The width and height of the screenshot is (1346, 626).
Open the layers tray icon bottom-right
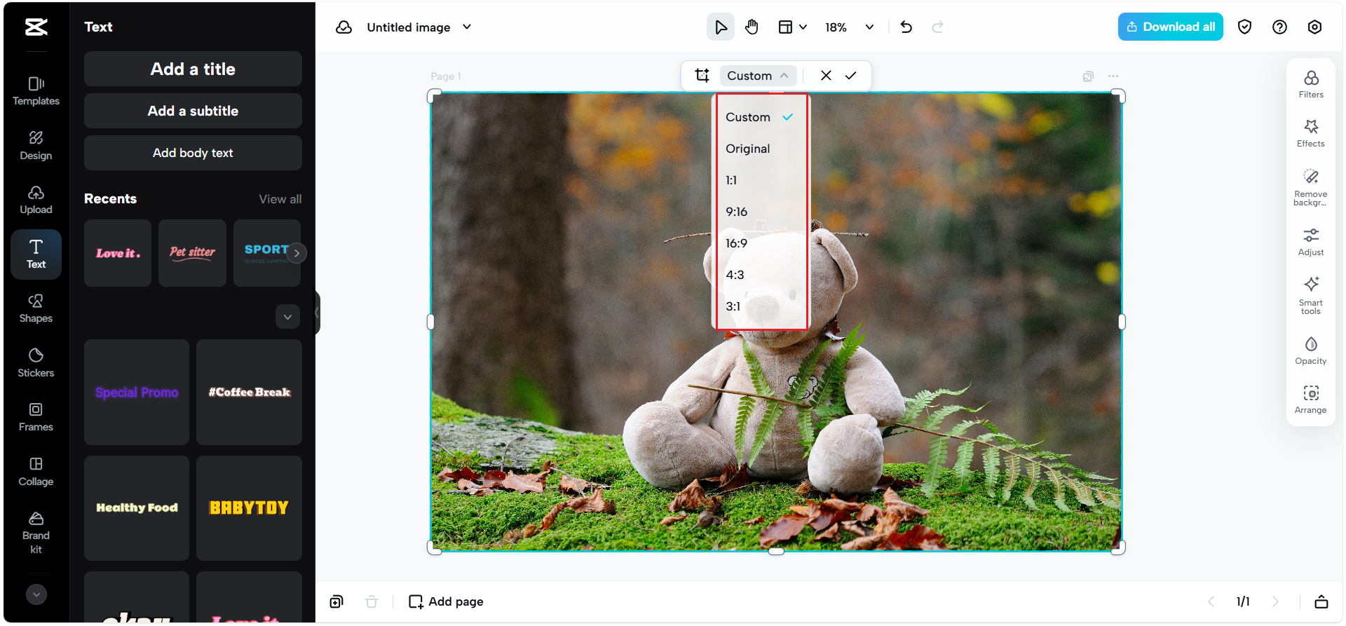[1321, 601]
